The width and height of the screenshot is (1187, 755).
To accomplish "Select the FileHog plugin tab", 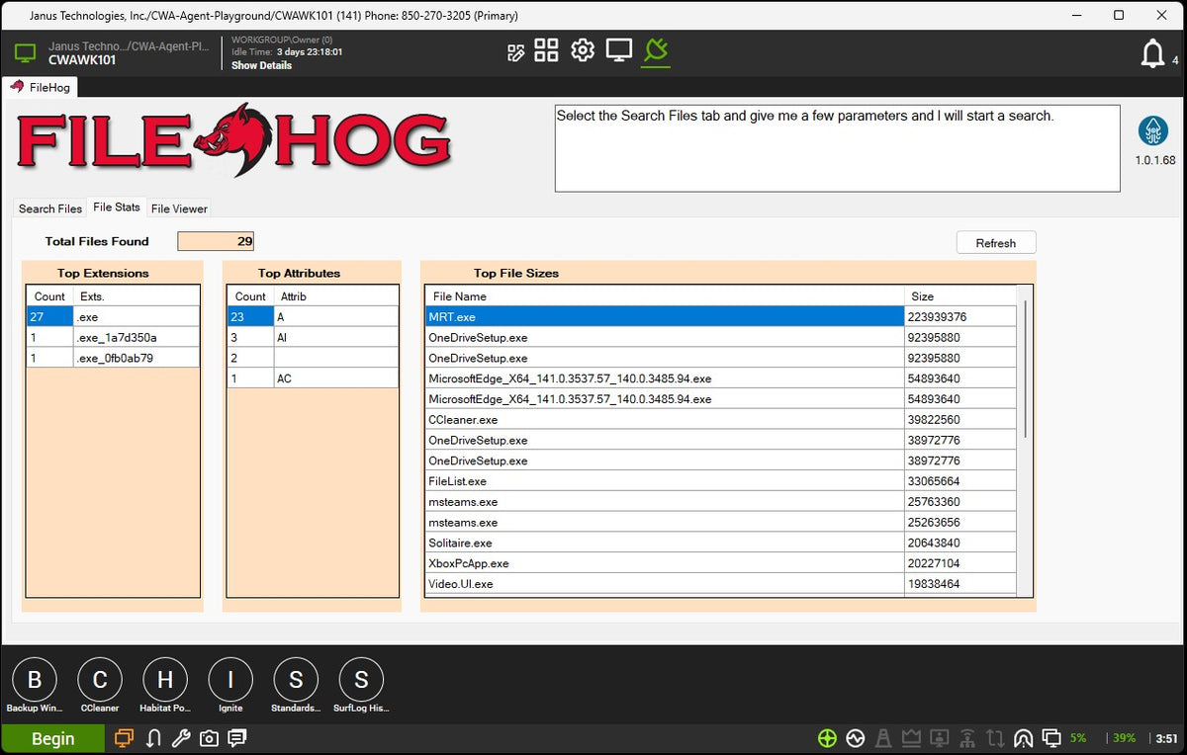I will coord(40,87).
